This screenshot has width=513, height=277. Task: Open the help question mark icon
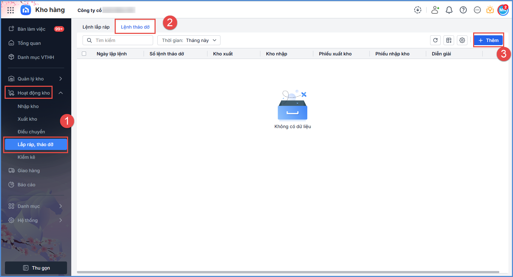point(463,10)
